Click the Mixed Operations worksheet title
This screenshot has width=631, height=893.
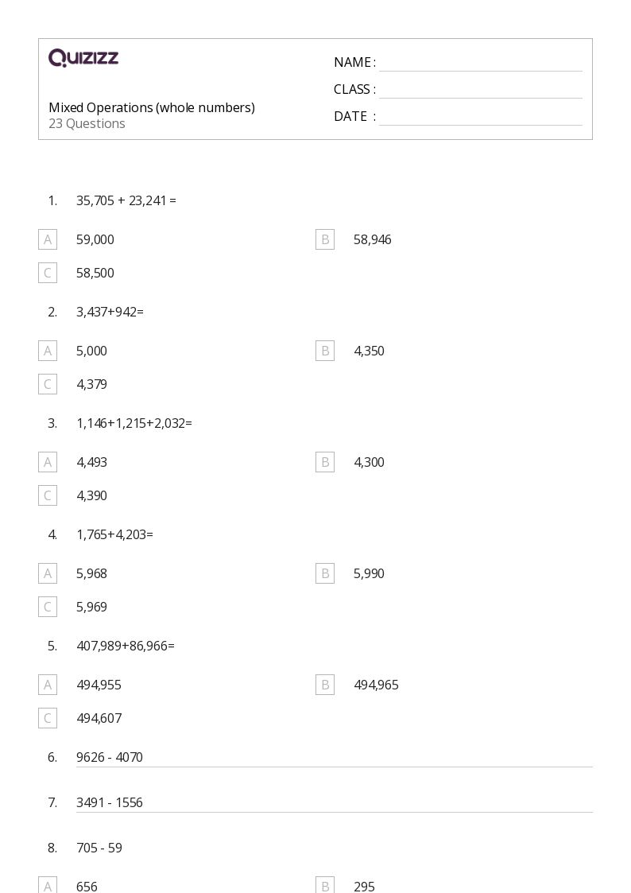(152, 107)
